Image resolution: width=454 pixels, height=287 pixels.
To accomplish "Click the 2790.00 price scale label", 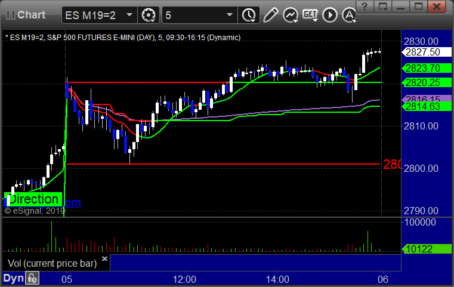I will [421, 211].
